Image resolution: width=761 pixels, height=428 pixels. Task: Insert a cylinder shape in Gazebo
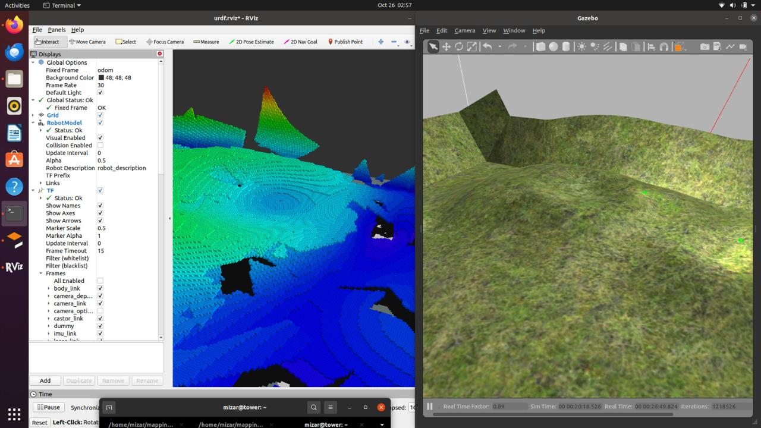click(x=566, y=47)
